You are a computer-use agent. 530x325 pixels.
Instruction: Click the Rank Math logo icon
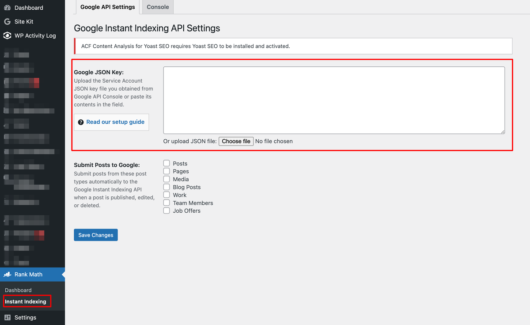pos(7,275)
